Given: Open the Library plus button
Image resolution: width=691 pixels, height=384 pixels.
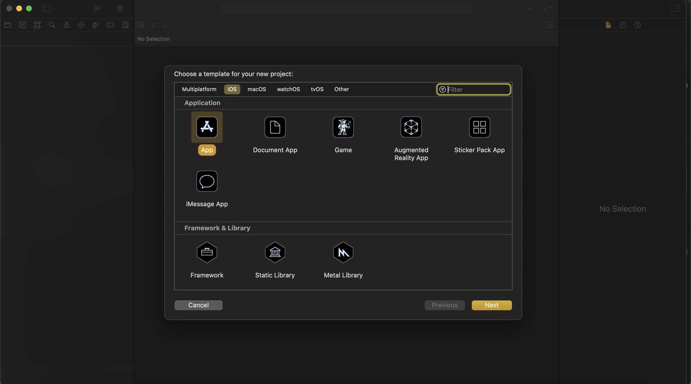Looking at the screenshot, I should coord(530,8).
